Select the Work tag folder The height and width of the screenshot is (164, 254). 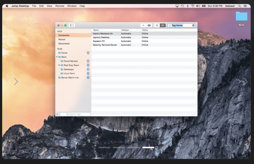click(64, 57)
